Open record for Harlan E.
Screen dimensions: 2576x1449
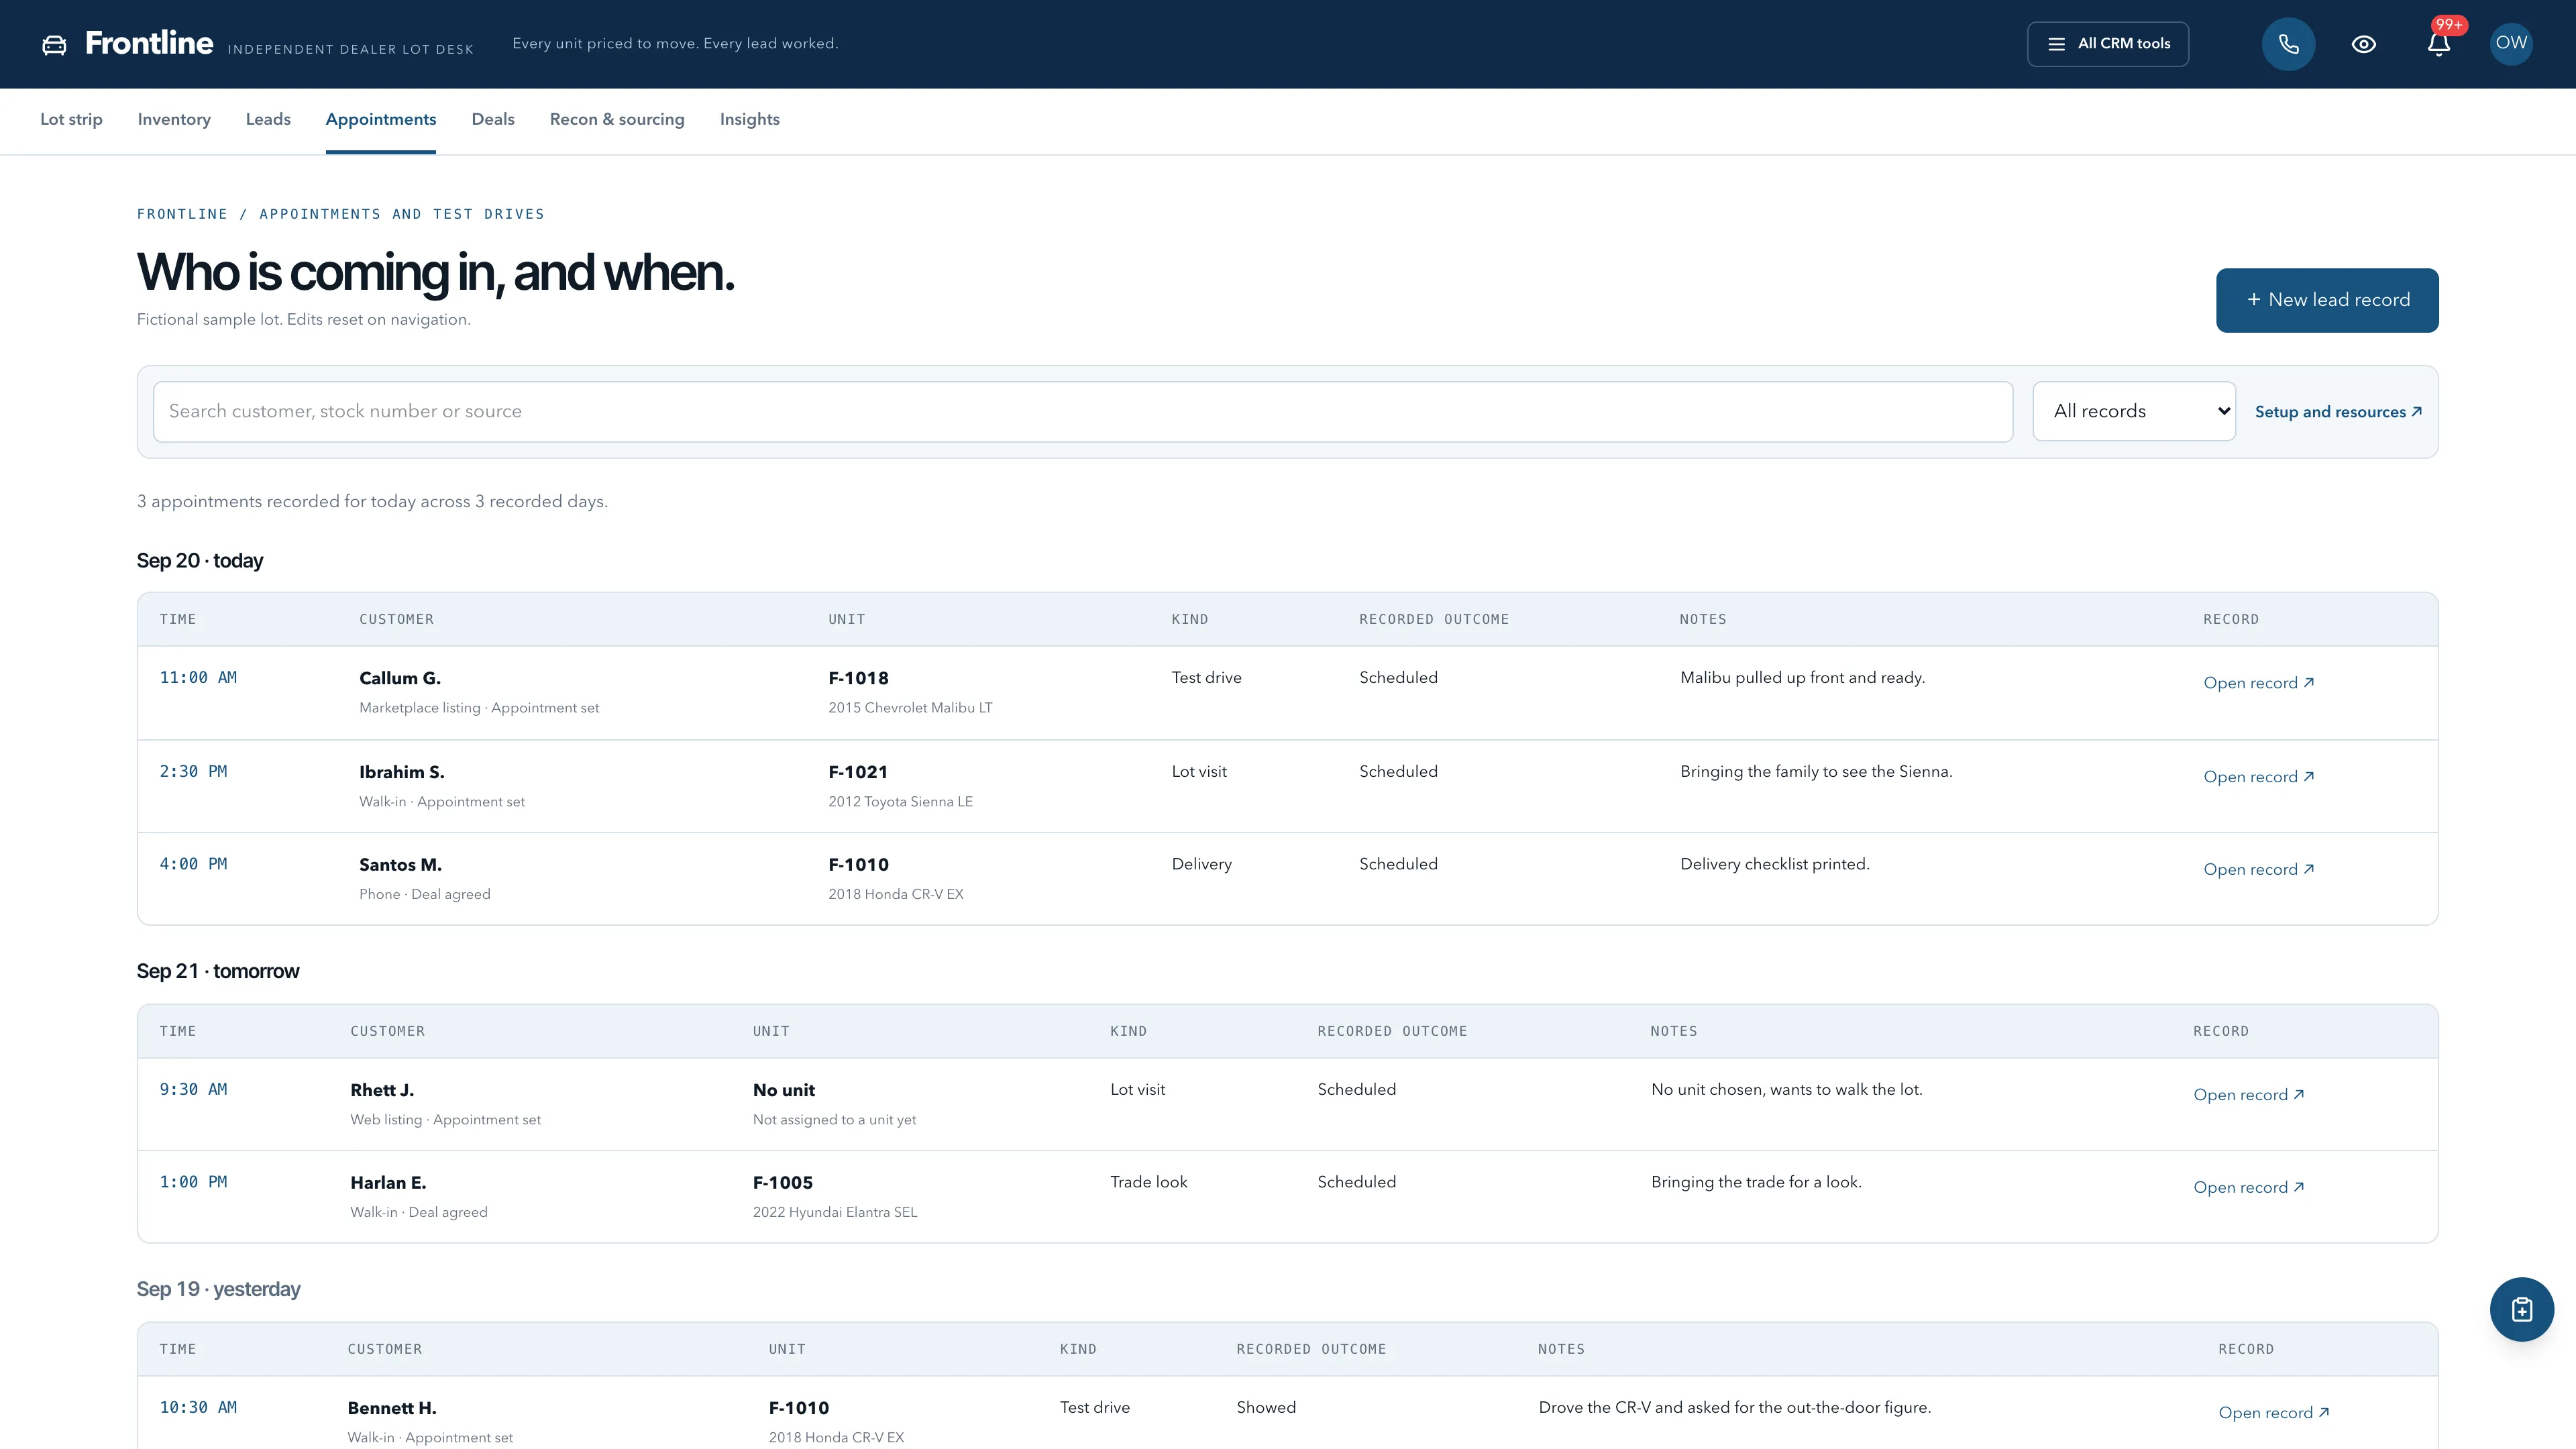(x=2248, y=1187)
